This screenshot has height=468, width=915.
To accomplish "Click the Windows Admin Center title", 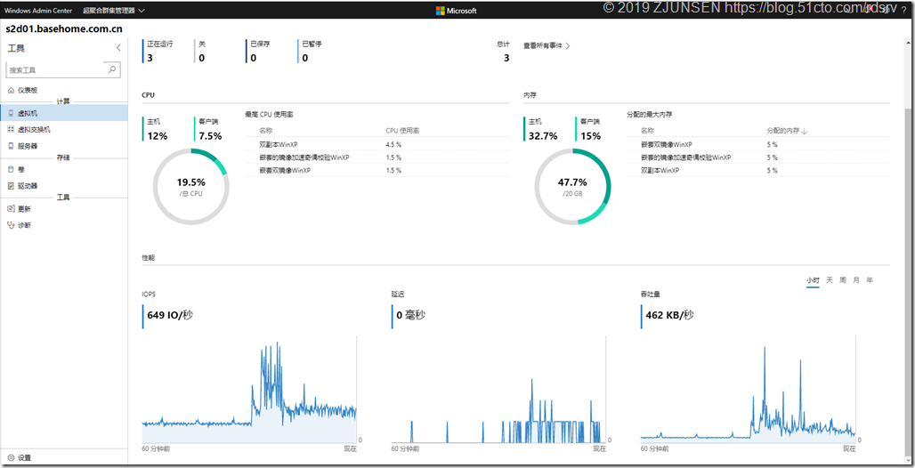I will [38, 11].
